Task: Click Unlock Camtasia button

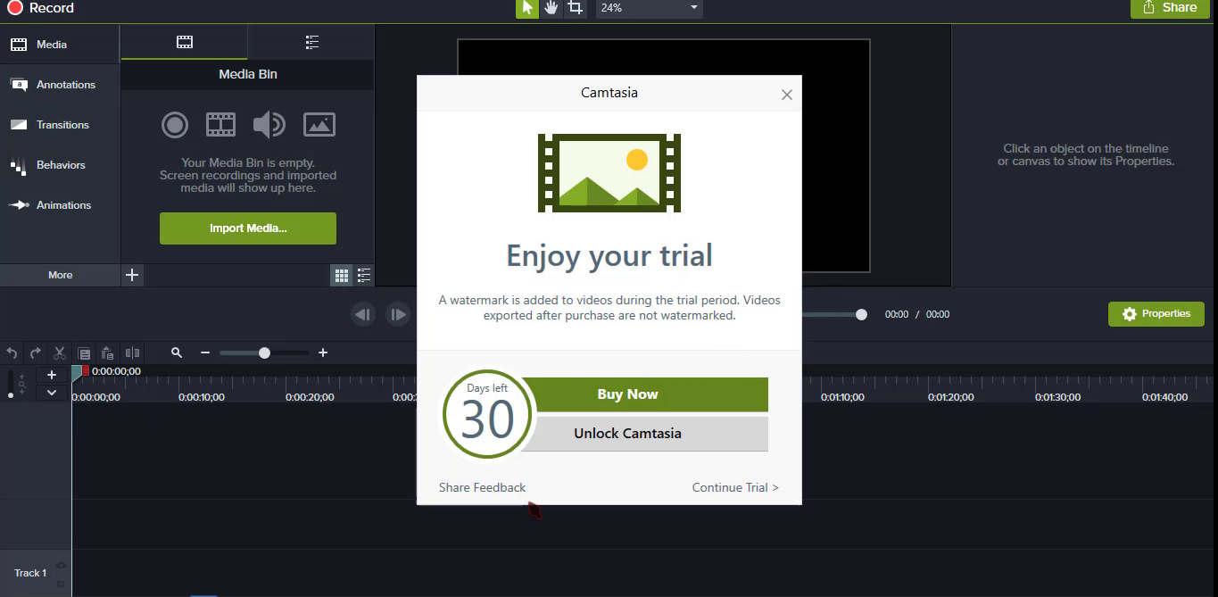Action: coord(627,434)
